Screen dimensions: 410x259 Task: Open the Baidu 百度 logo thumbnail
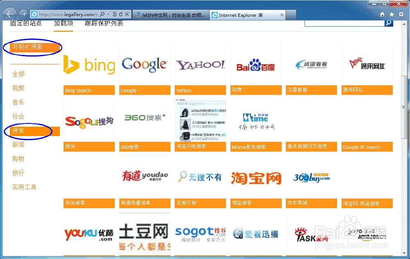point(256,64)
